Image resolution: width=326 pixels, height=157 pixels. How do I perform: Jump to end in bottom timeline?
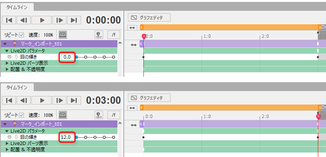tap(74, 100)
